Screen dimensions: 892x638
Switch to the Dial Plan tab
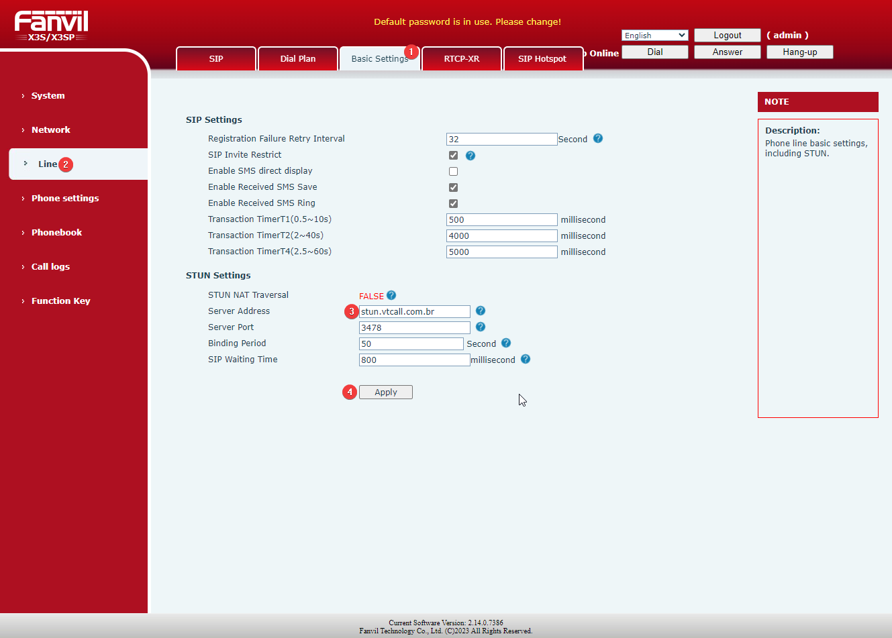coord(297,58)
